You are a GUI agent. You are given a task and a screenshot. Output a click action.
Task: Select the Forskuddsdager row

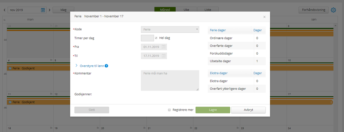(237, 53)
